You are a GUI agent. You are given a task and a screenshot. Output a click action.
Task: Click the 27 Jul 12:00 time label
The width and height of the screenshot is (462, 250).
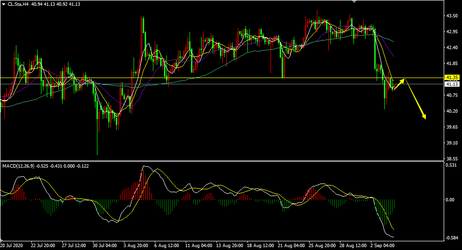[x=74, y=245]
